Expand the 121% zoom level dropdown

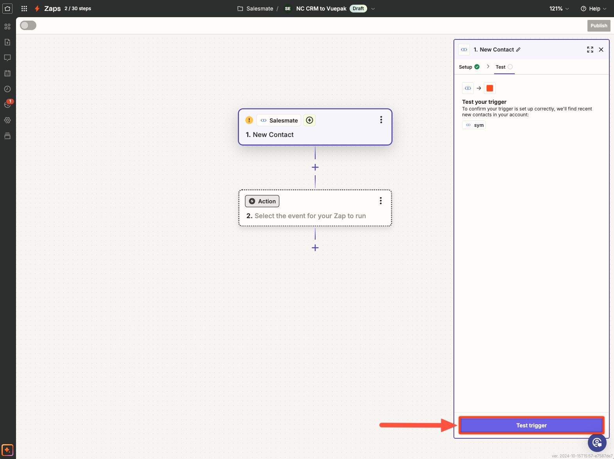pos(559,9)
